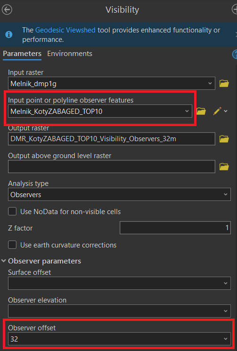Browse folder for above ground level raster
This screenshot has width=237, height=351.
pos(224,167)
